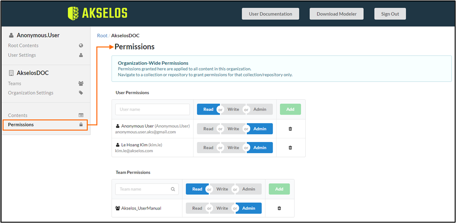Click the person icon beside User Settings
456x223 pixels.
coord(81,55)
